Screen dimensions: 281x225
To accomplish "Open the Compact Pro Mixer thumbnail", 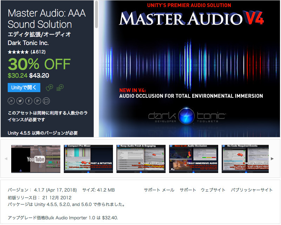I will (88, 159).
